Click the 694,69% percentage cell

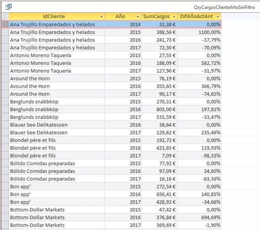tap(199, 217)
